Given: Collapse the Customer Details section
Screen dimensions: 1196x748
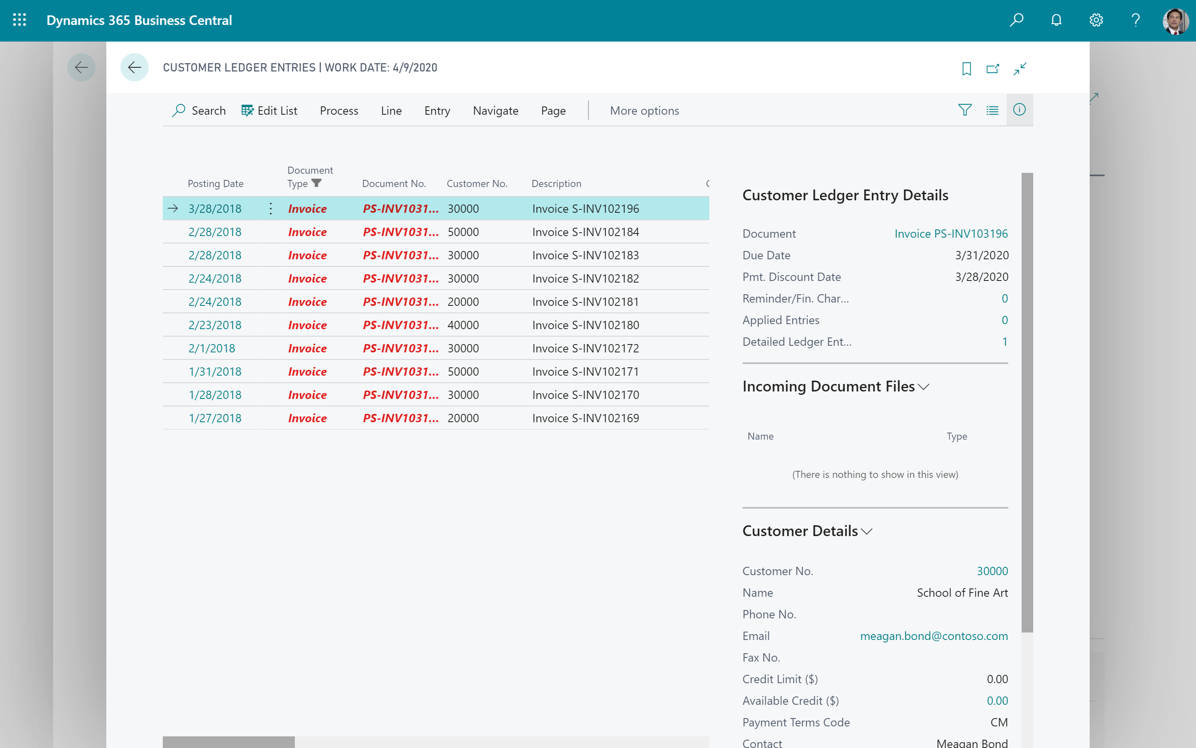Looking at the screenshot, I should [868, 531].
